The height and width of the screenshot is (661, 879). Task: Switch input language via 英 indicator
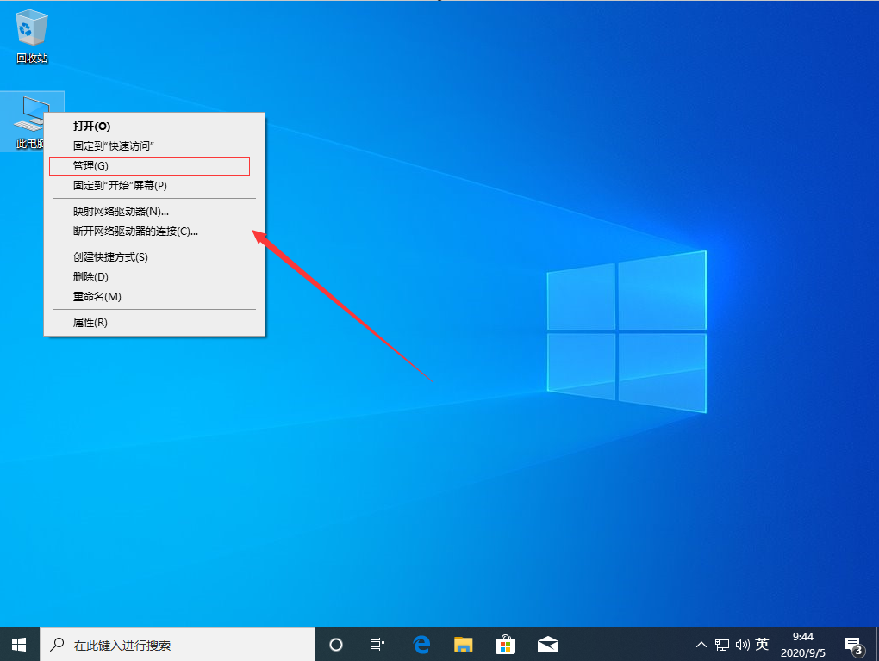click(x=763, y=644)
